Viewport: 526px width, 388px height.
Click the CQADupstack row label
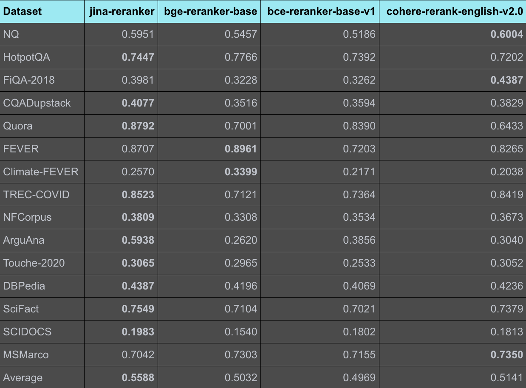37,103
